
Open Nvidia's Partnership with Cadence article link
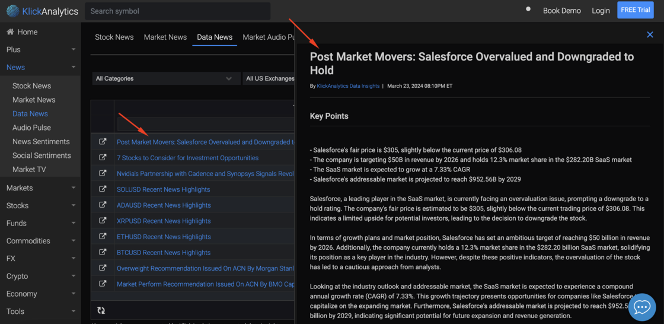coord(205,173)
